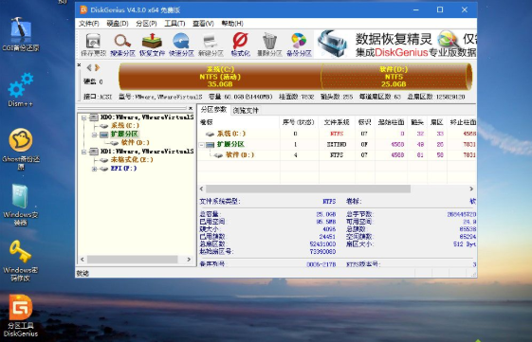Select 系统(C:) in the disk tree
This screenshot has width=532, height=342.
[125, 126]
